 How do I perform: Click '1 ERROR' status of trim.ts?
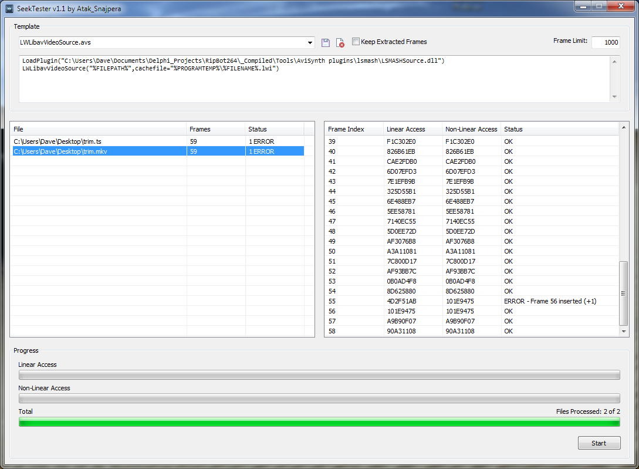pyautogui.click(x=261, y=141)
